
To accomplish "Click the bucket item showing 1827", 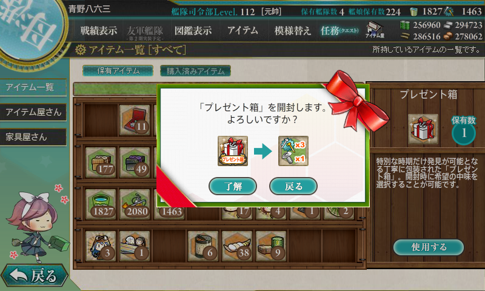I will click(x=101, y=204).
